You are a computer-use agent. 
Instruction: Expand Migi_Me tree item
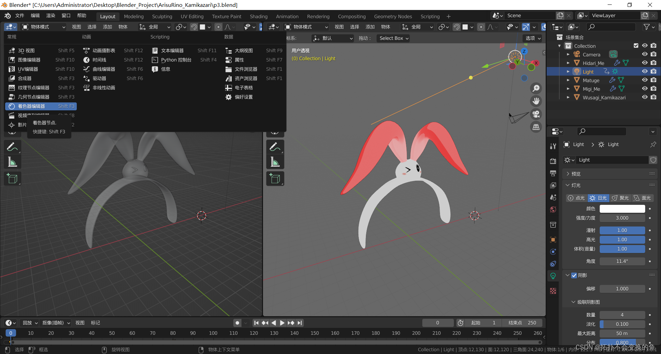coord(568,89)
